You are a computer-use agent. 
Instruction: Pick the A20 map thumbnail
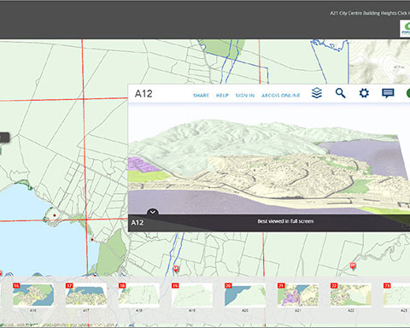click(245, 295)
